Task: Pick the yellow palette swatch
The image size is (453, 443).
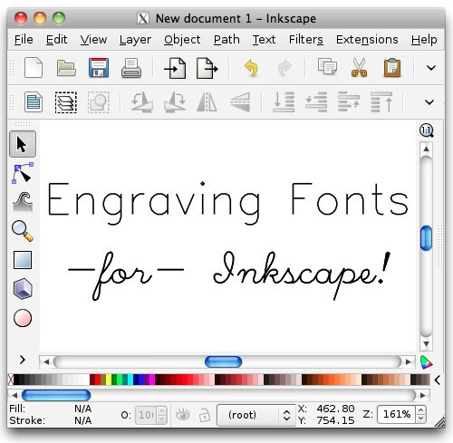Action: point(109,380)
